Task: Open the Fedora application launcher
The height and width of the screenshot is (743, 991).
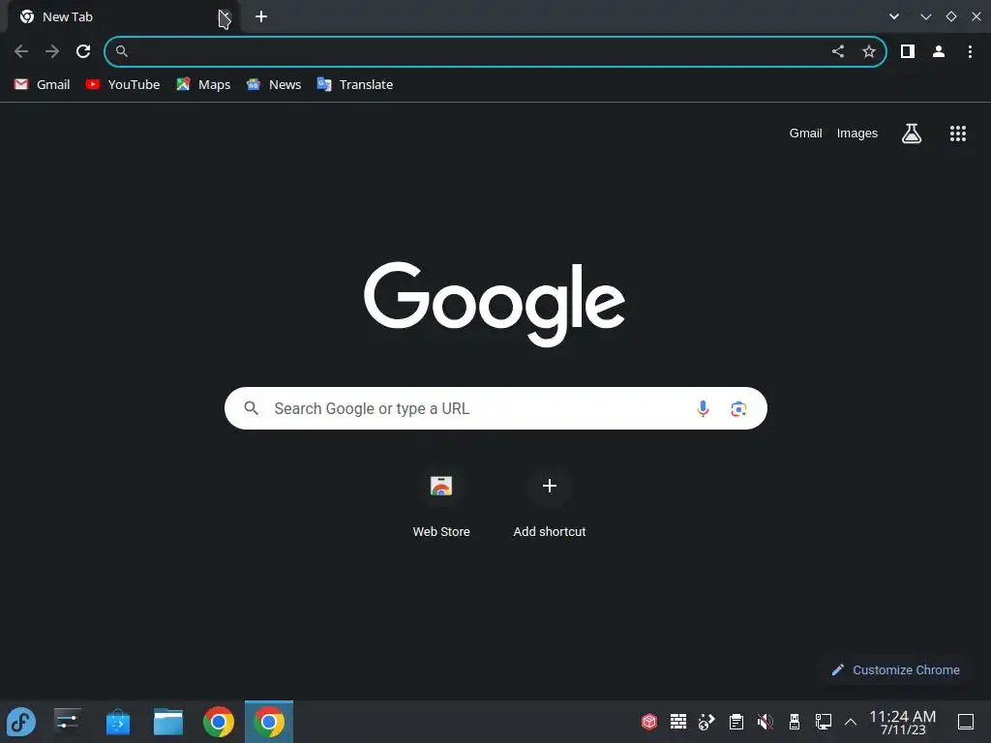Action: click(x=21, y=722)
